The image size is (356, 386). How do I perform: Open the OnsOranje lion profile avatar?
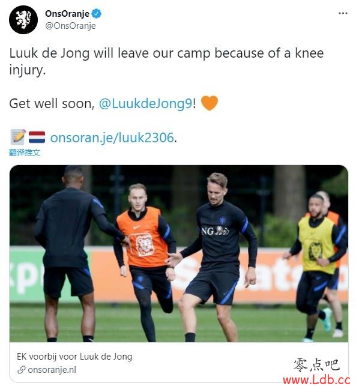tap(23, 20)
